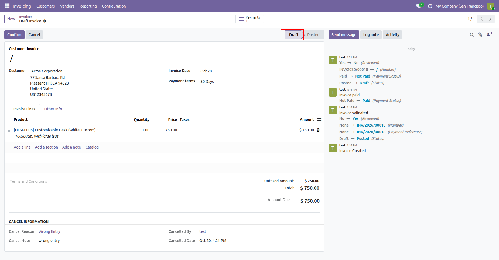Click the Cancel button

(x=34, y=35)
